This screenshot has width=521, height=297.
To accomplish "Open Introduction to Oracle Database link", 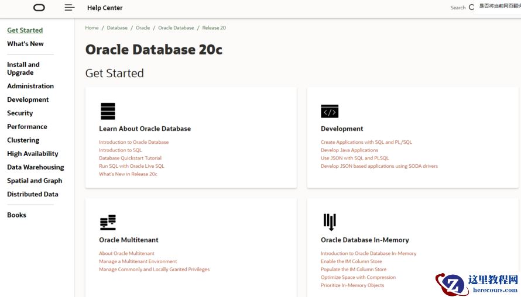I will click(x=133, y=142).
